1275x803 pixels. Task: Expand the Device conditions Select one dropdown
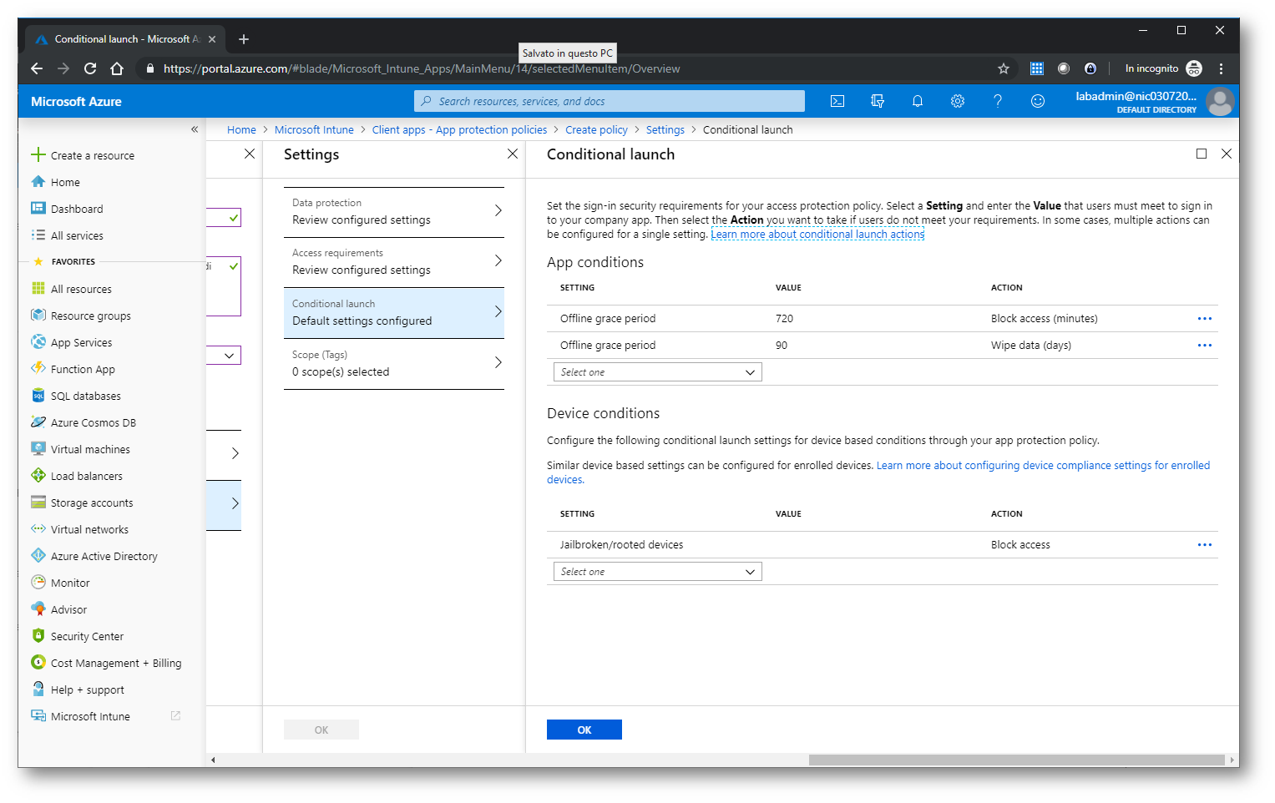tap(658, 572)
